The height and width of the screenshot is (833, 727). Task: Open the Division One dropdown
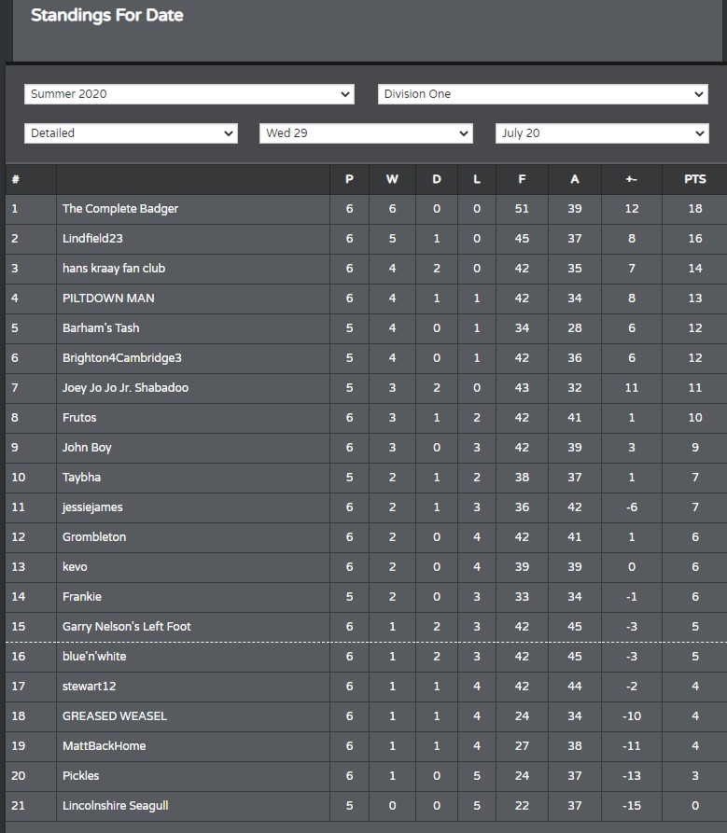[542, 94]
